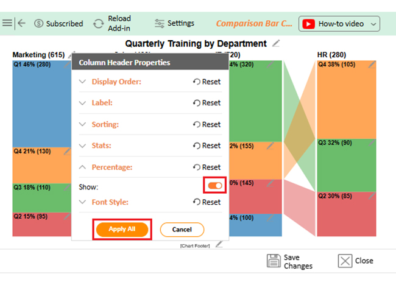Click the Save Changes floppy disk icon

pyautogui.click(x=274, y=261)
